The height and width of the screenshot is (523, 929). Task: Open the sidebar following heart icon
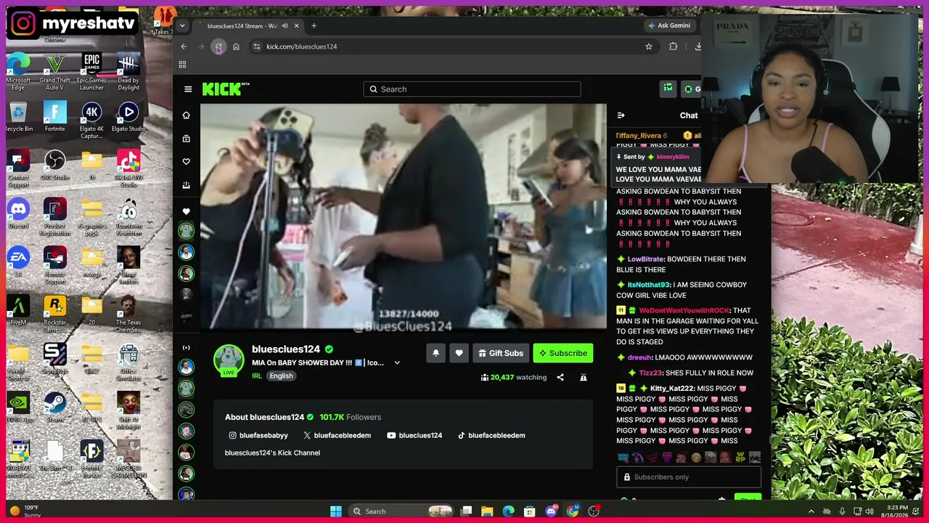coord(187,161)
